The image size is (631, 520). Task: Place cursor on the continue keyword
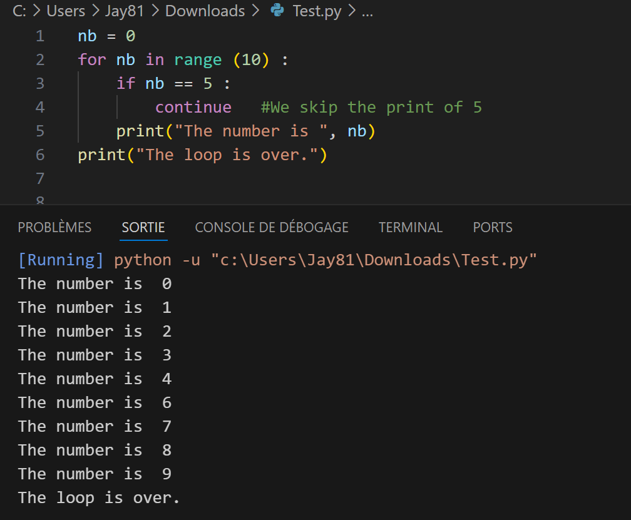193,108
